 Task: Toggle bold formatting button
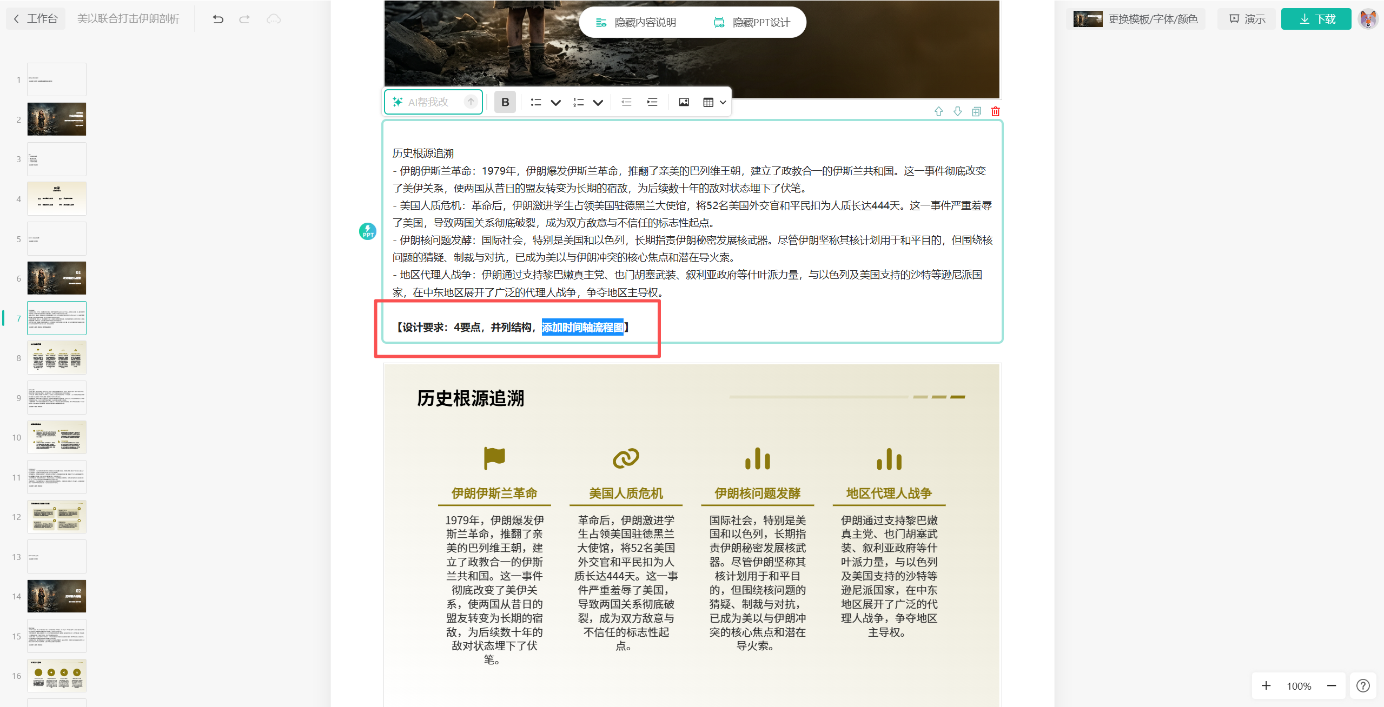(505, 102)
